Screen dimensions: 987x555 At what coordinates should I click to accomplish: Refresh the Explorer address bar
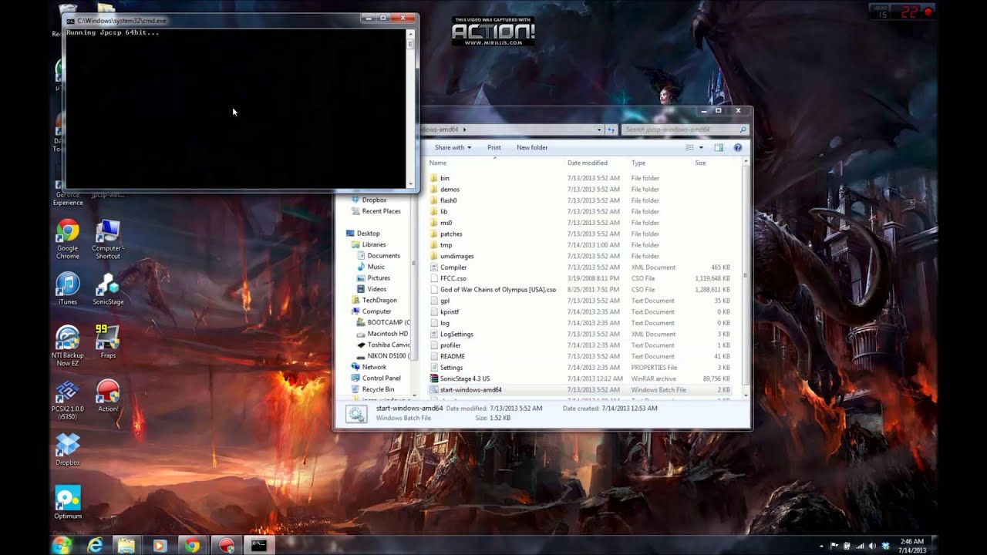click(x=611, y=129)
